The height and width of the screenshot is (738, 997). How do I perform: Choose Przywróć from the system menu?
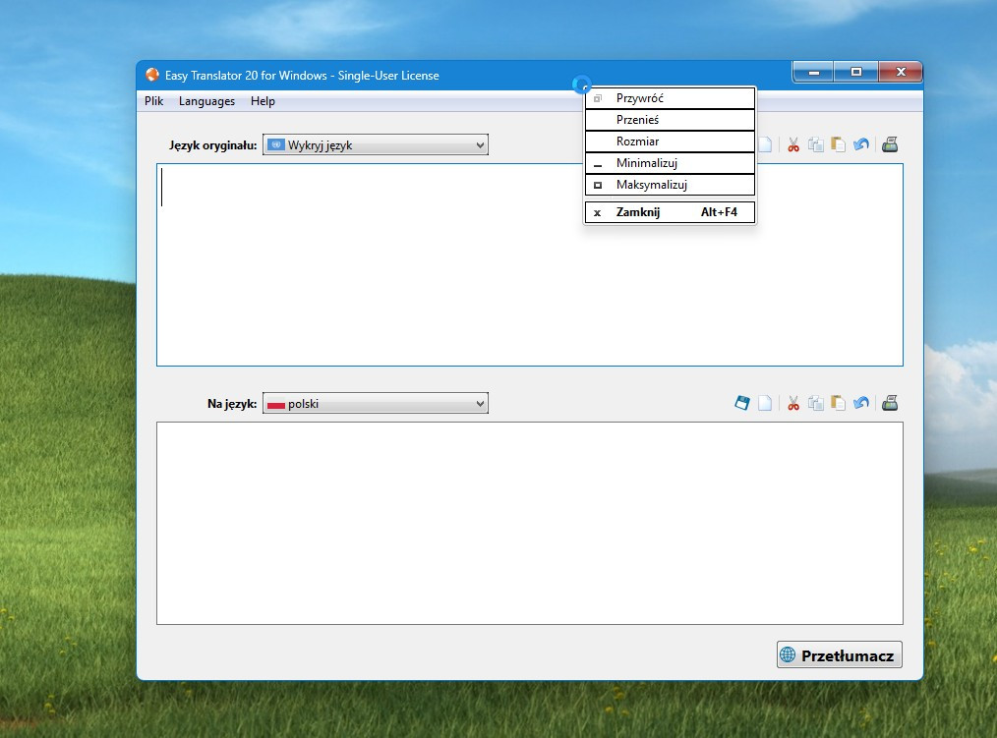670,98
